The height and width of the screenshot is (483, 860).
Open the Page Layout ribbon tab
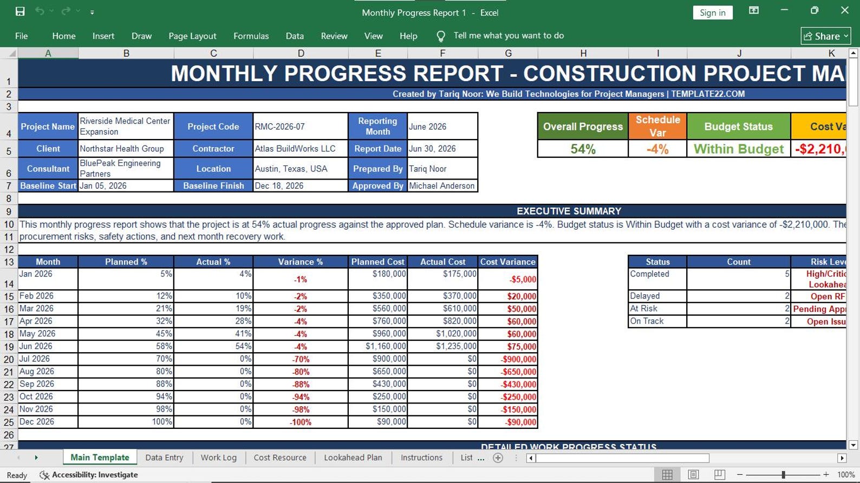(192, 36)
